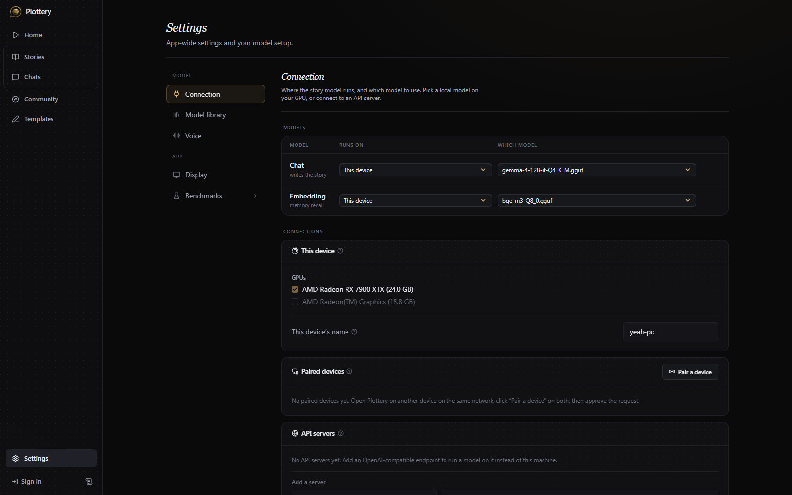Click the Voice waveform icon
The width and height of the screenshot is (792, 495).
(176, 136)
